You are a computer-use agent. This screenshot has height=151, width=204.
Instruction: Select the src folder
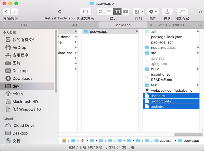[171, 53]
